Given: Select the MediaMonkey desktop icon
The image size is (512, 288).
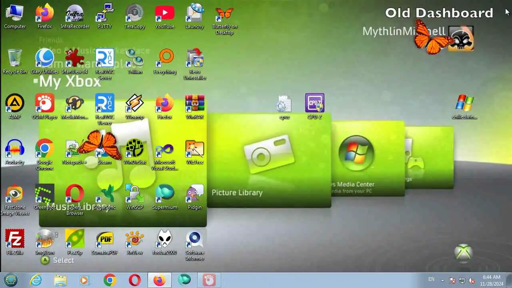Looking at the screenshot, I should tap(75, 107).
